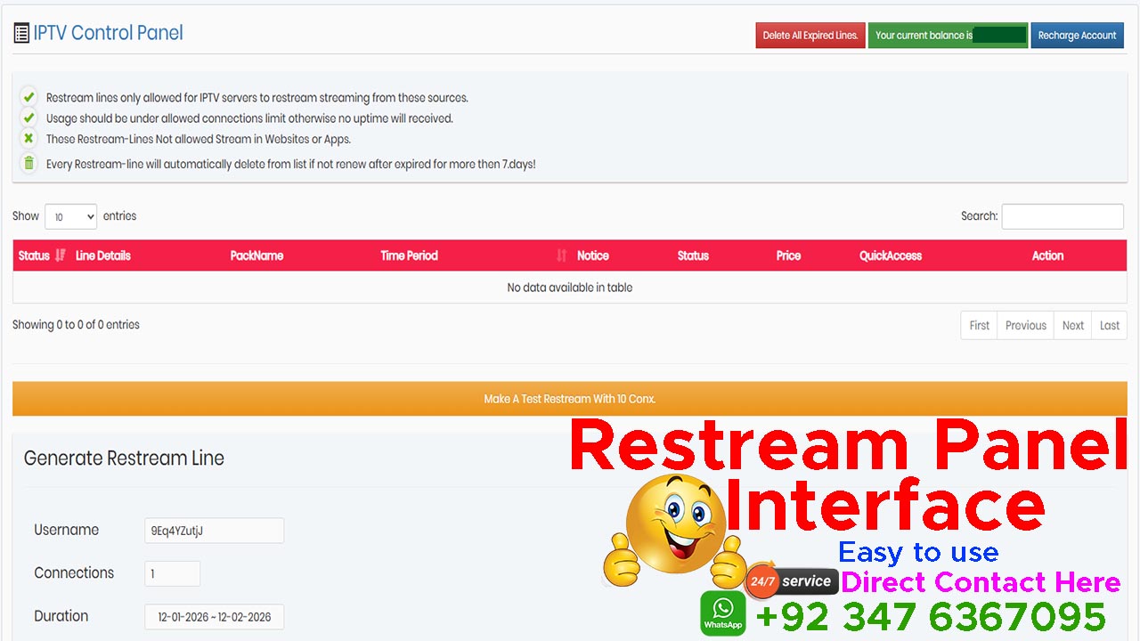Click the 'Username' label
The image size is (1140, 641).
67,531
